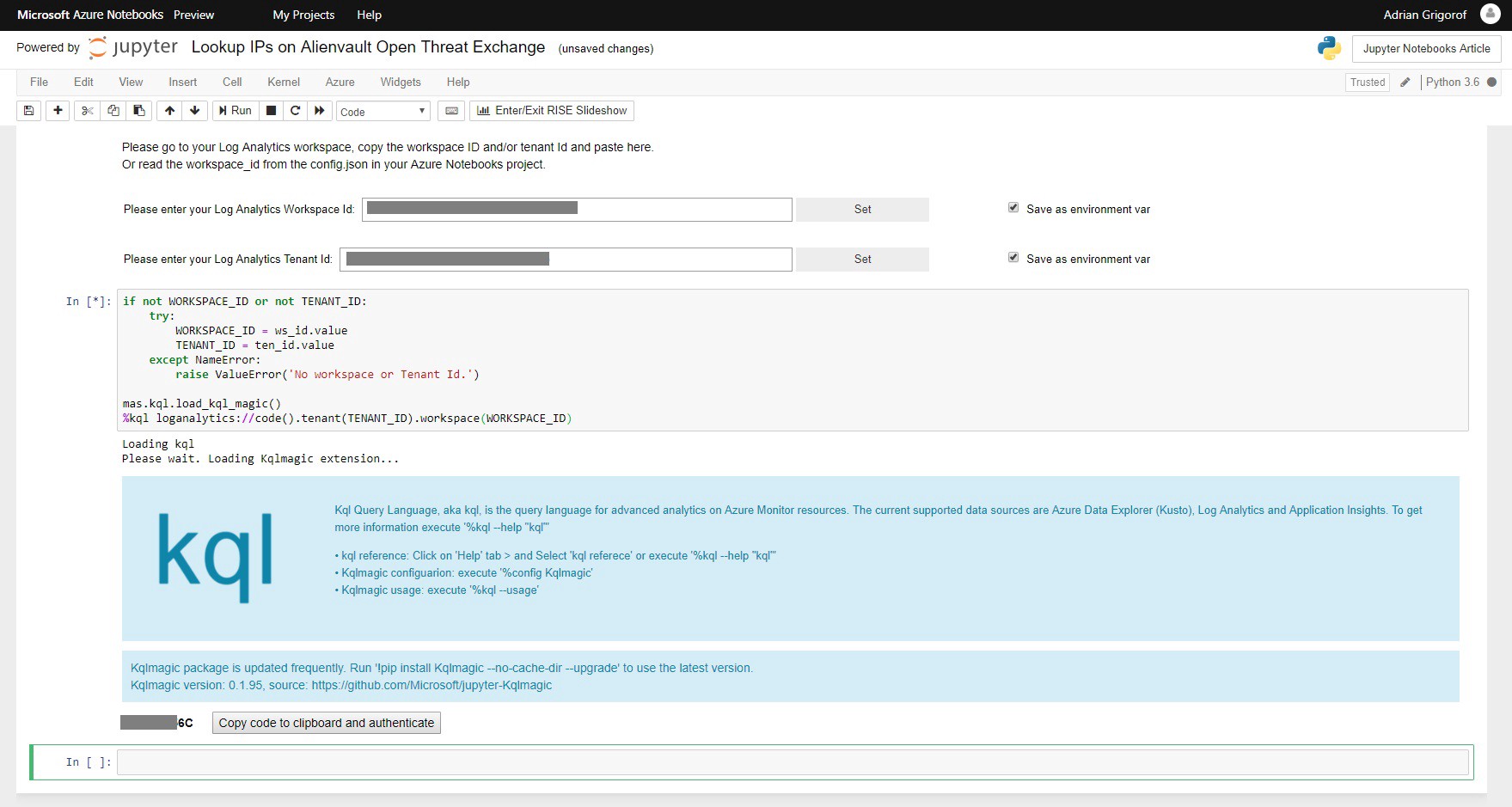The height and width of the screenshot is (807, 1512).
Task: Click Enter/Exit RISE Slideshow button
Action: click(552, 111)
